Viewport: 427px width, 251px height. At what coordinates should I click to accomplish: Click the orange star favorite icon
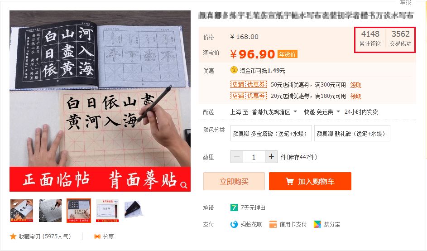coord(13,237)
